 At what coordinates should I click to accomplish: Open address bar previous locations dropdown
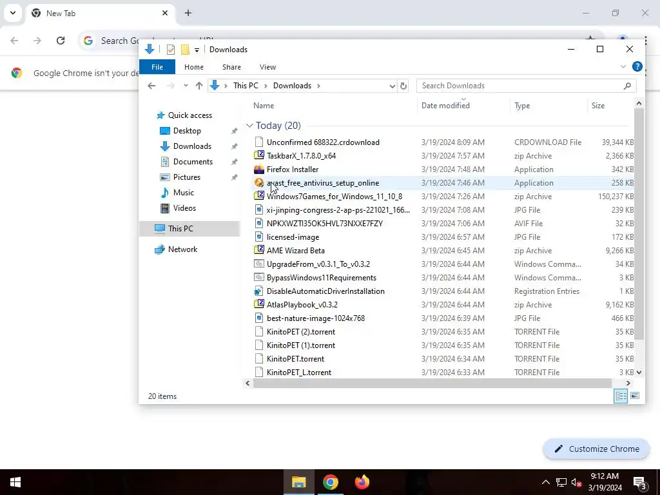[x=393, y=86]
